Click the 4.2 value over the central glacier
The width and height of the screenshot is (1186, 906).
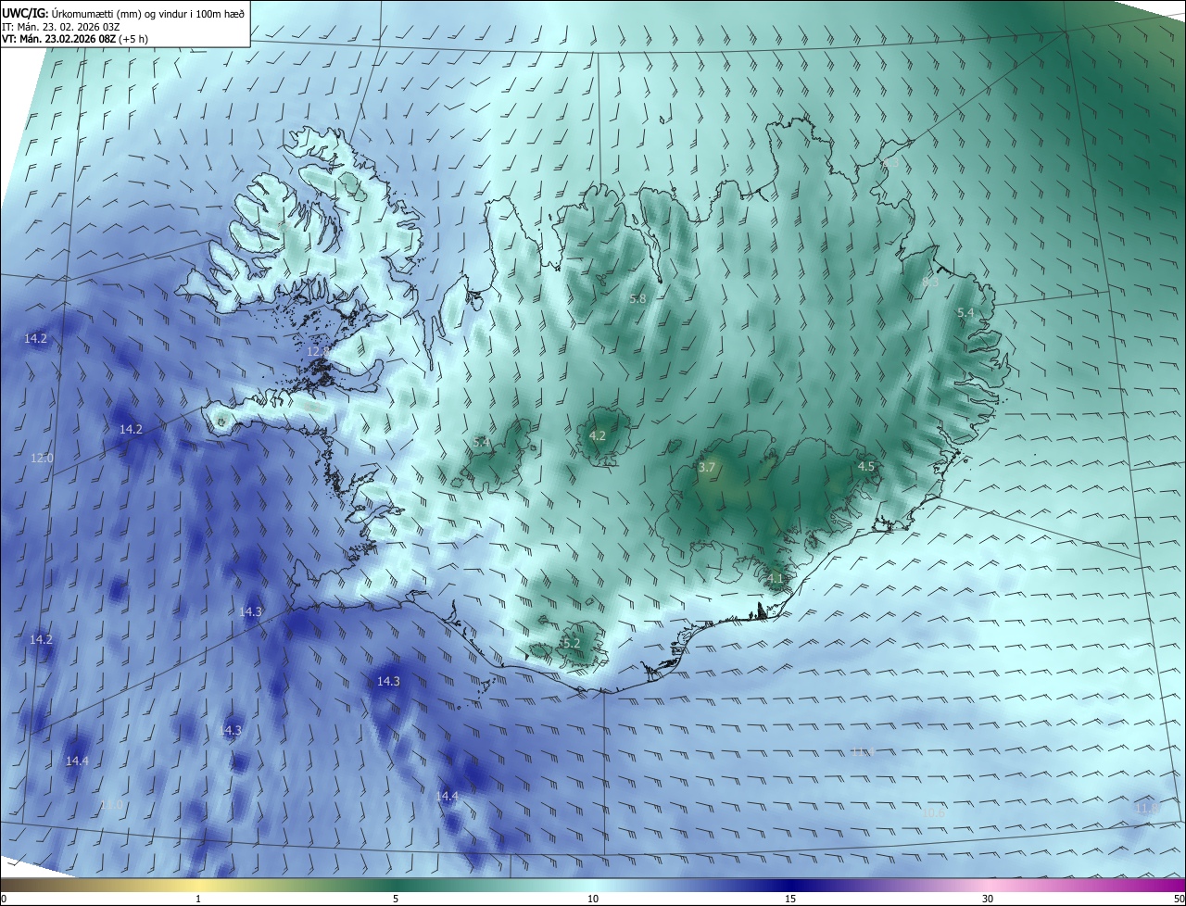[598, 435]
